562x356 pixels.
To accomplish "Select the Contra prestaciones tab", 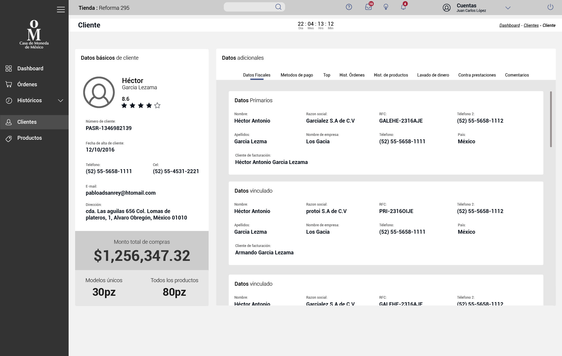I will click(477, 75).
